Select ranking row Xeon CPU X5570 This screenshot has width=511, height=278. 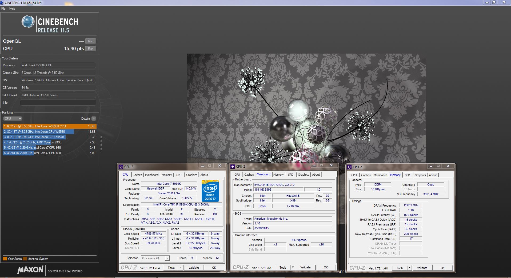point(50,137)
